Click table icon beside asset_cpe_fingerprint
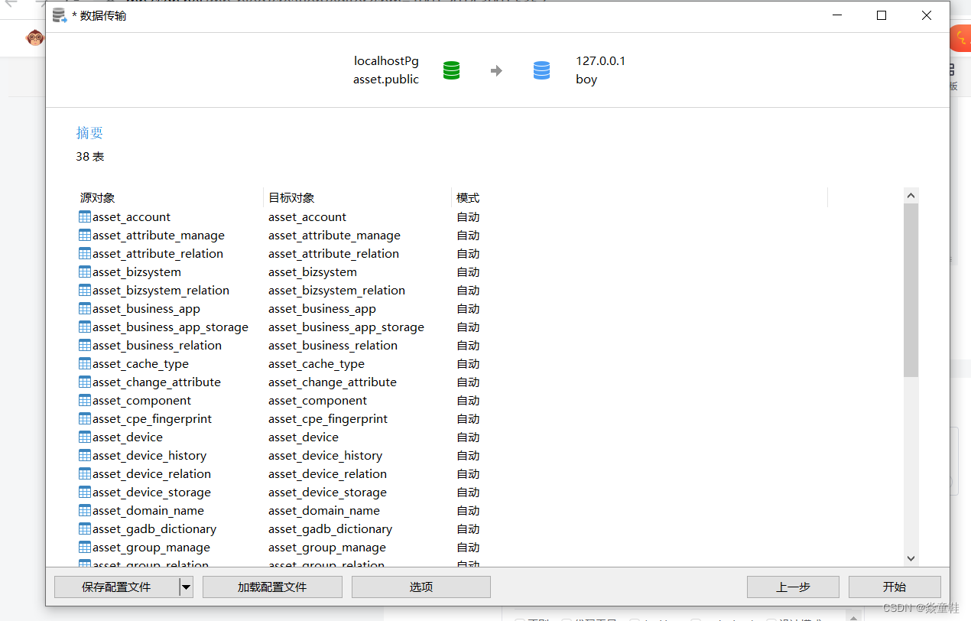The width and height of the screenshot is (971, 621). pyautogui.click(x=85, y=419)
